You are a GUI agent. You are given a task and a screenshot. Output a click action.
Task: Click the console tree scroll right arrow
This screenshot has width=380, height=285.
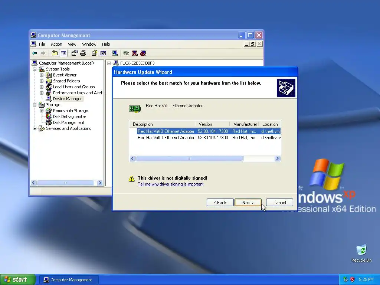click(100, 183)
